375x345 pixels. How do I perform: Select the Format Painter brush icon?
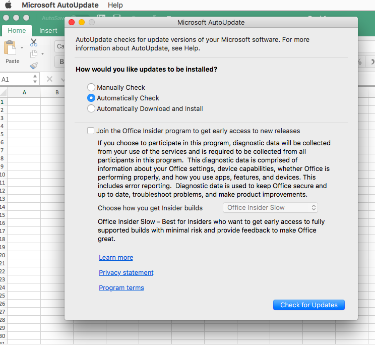34,66
